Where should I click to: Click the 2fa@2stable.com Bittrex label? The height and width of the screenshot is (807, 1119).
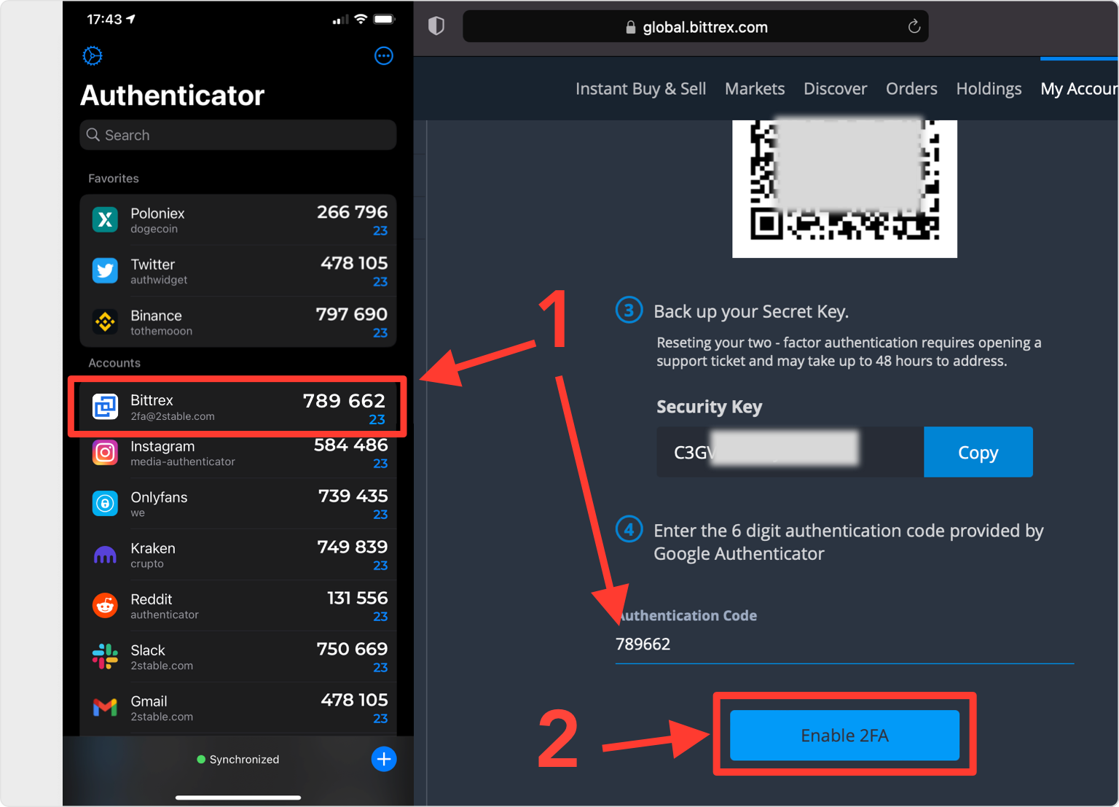coord(173,416)
